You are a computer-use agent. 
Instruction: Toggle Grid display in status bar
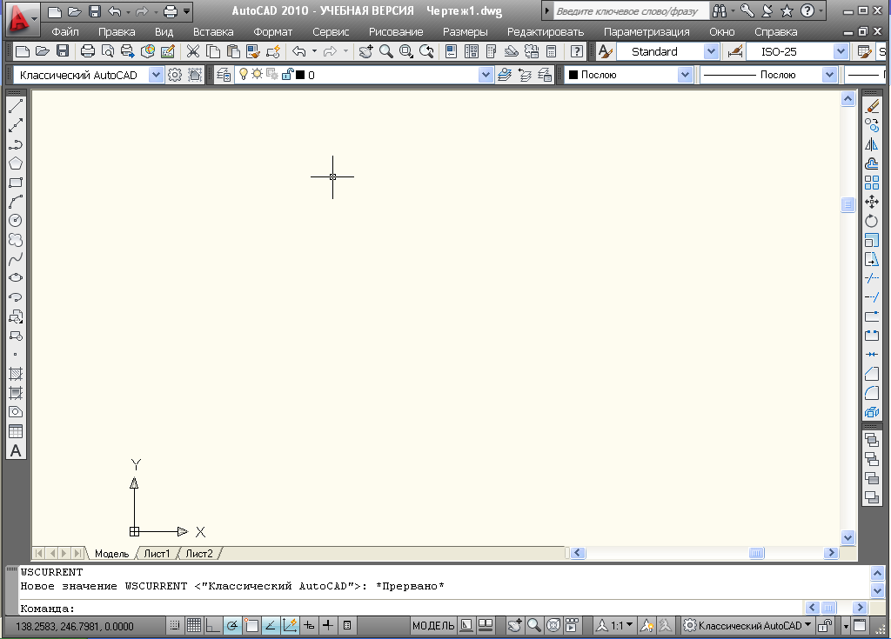tap(194, 625)
